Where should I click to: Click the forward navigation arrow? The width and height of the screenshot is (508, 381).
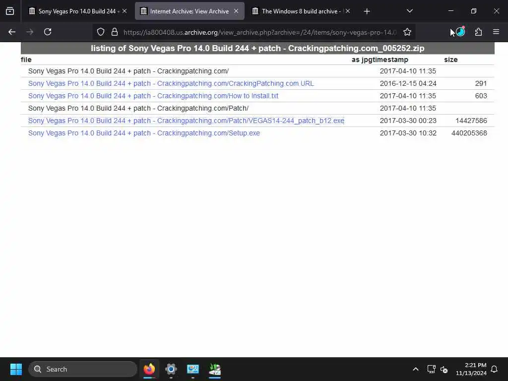[x=30, y=32]
